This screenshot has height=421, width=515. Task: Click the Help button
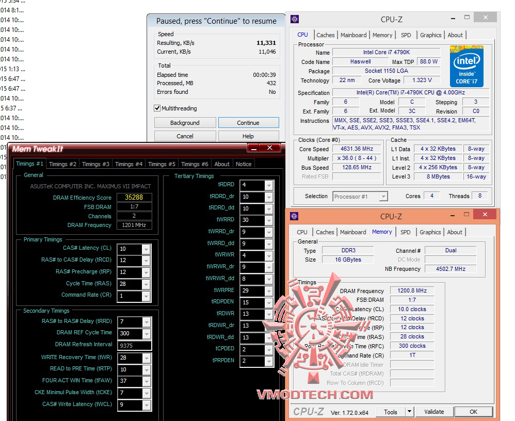click(x=249, y=136)
